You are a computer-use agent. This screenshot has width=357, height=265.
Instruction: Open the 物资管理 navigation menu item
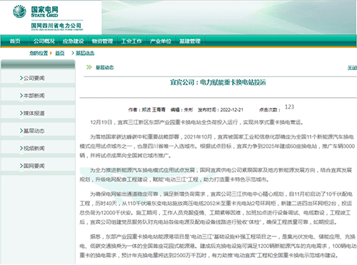[x=102, y=41]
